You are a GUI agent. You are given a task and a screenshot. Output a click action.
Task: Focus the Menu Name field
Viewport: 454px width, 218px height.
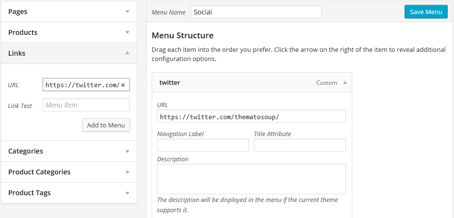pos(256,12)
